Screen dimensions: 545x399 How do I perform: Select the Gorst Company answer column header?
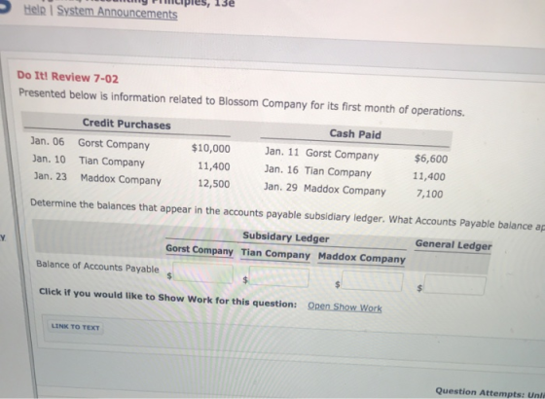point(200,249)
